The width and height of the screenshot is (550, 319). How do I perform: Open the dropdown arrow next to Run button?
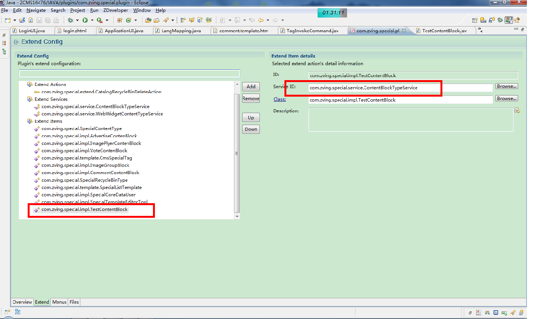pyautogui.click(x=92, y=20)
